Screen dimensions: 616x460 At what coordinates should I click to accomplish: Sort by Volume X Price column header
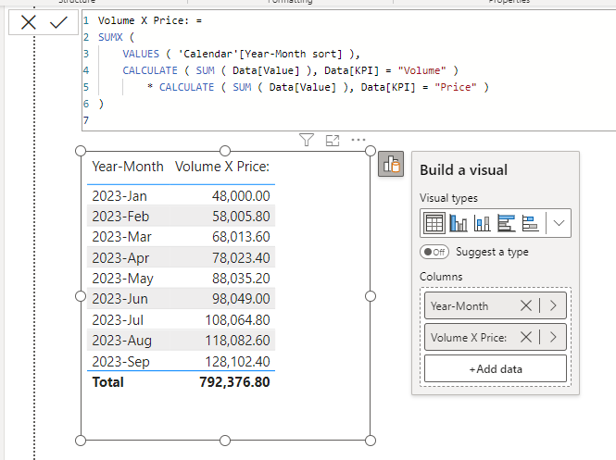pyautogui.click(x=222, y=167)
